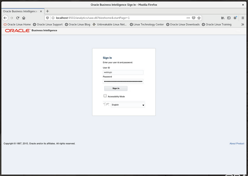Click the tracking protection shield icon

47,18
